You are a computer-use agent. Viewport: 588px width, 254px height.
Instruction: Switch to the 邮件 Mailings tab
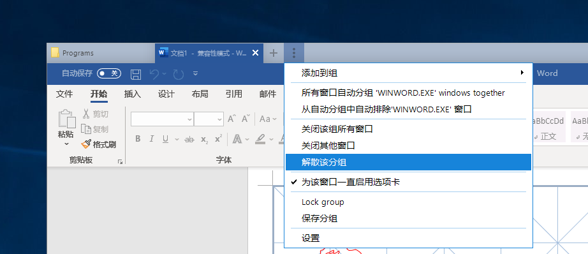268,94
